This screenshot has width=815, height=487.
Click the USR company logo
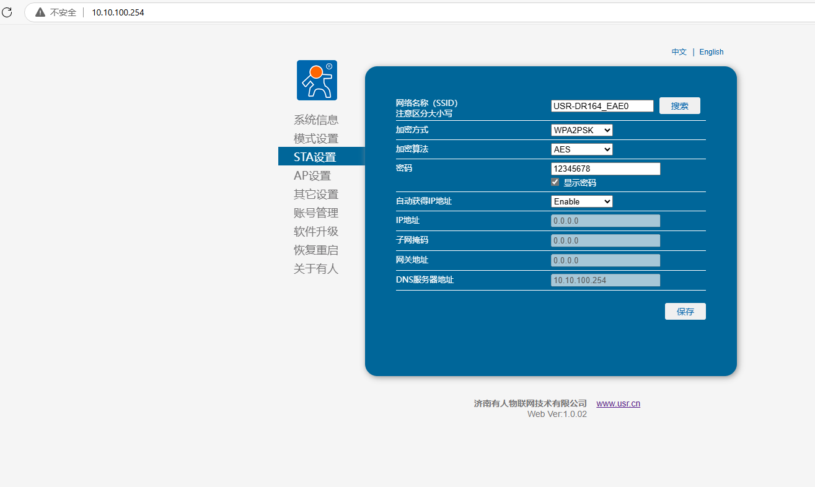317,80
